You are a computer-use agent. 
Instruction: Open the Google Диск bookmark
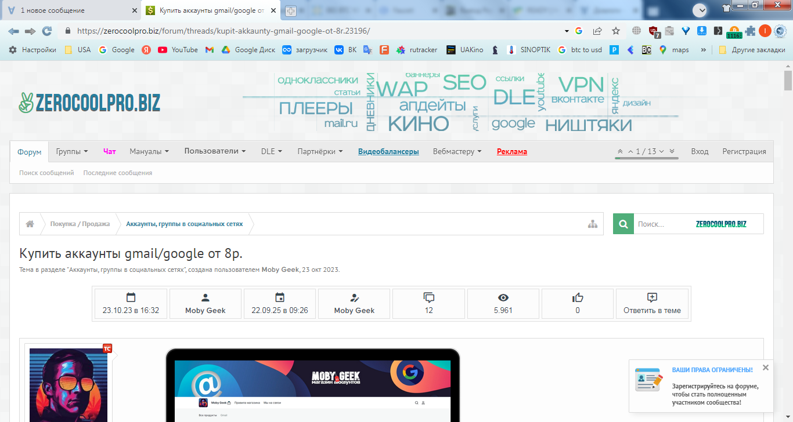click(248, 50)
